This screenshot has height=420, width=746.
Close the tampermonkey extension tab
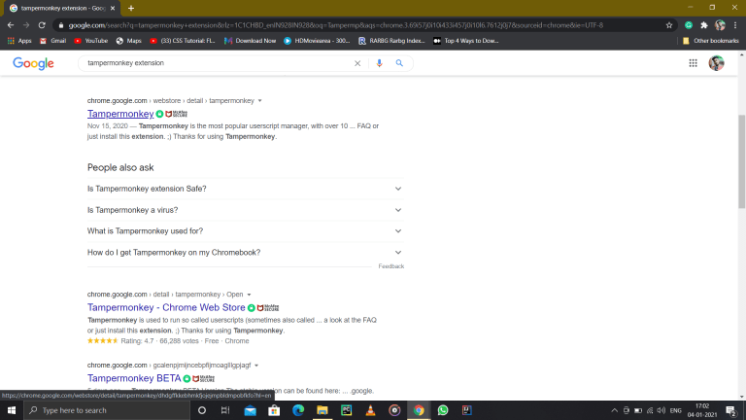point(113,8)
